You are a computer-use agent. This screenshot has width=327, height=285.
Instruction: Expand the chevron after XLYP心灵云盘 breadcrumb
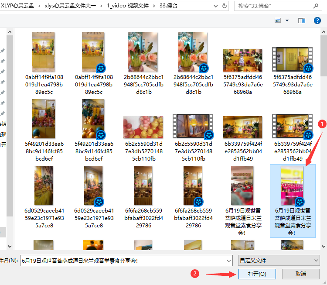(39, 6)
